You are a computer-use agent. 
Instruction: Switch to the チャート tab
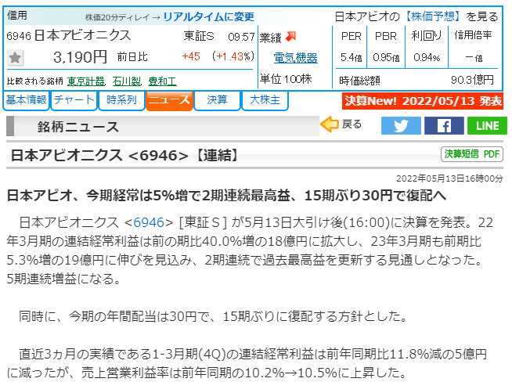pos(74,100)
